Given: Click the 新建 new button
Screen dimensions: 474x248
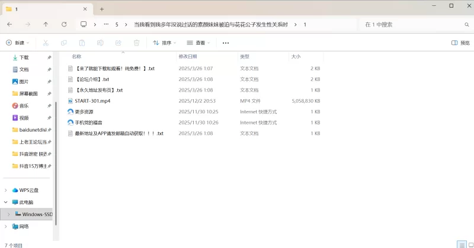Looking at the screenshot, I should click(18, 43).
